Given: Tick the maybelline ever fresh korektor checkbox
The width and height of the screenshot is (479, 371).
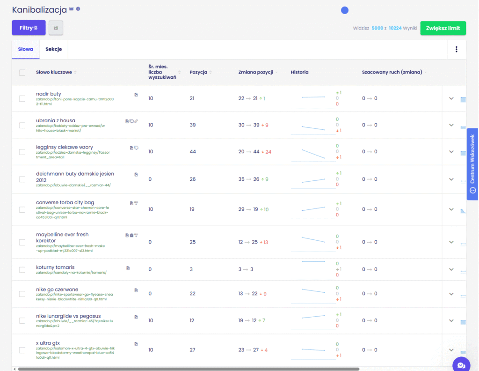Looking at the screenshot, I should [22, 242].
